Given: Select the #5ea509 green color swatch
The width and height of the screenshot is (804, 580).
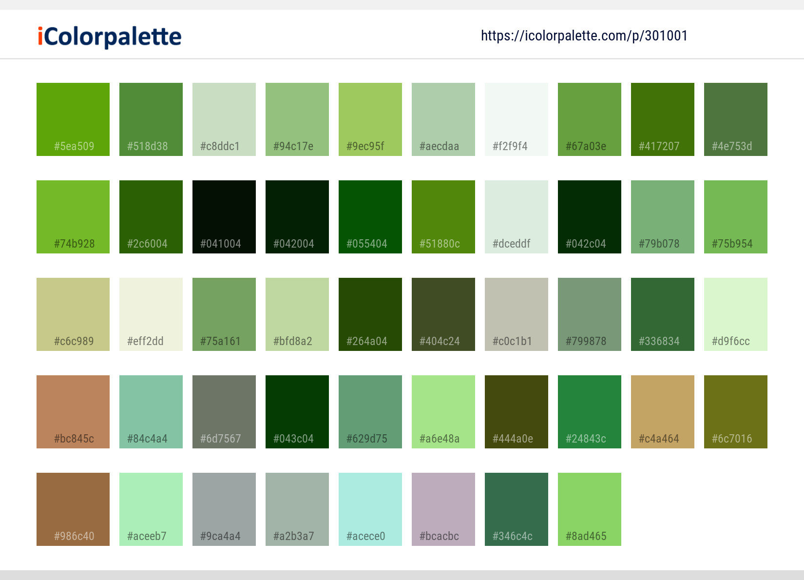Looking at the screenshot, I should [73, 119].
